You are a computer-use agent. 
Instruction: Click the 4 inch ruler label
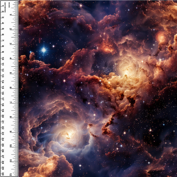(11, 58)
